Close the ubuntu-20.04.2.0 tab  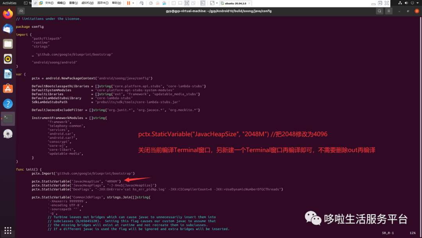tap(249, 4)
